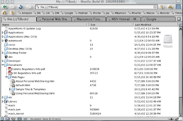Expand the Applications folder triangle
Viewport: 183px width, 121px height.
point(3,33)
